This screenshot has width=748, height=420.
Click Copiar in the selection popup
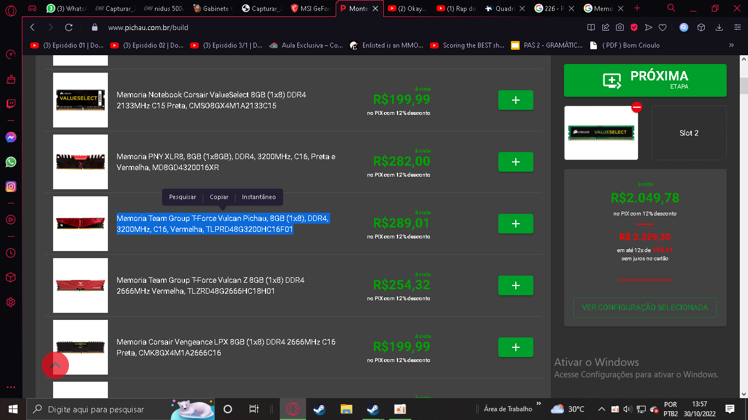[x=219, y=197]
